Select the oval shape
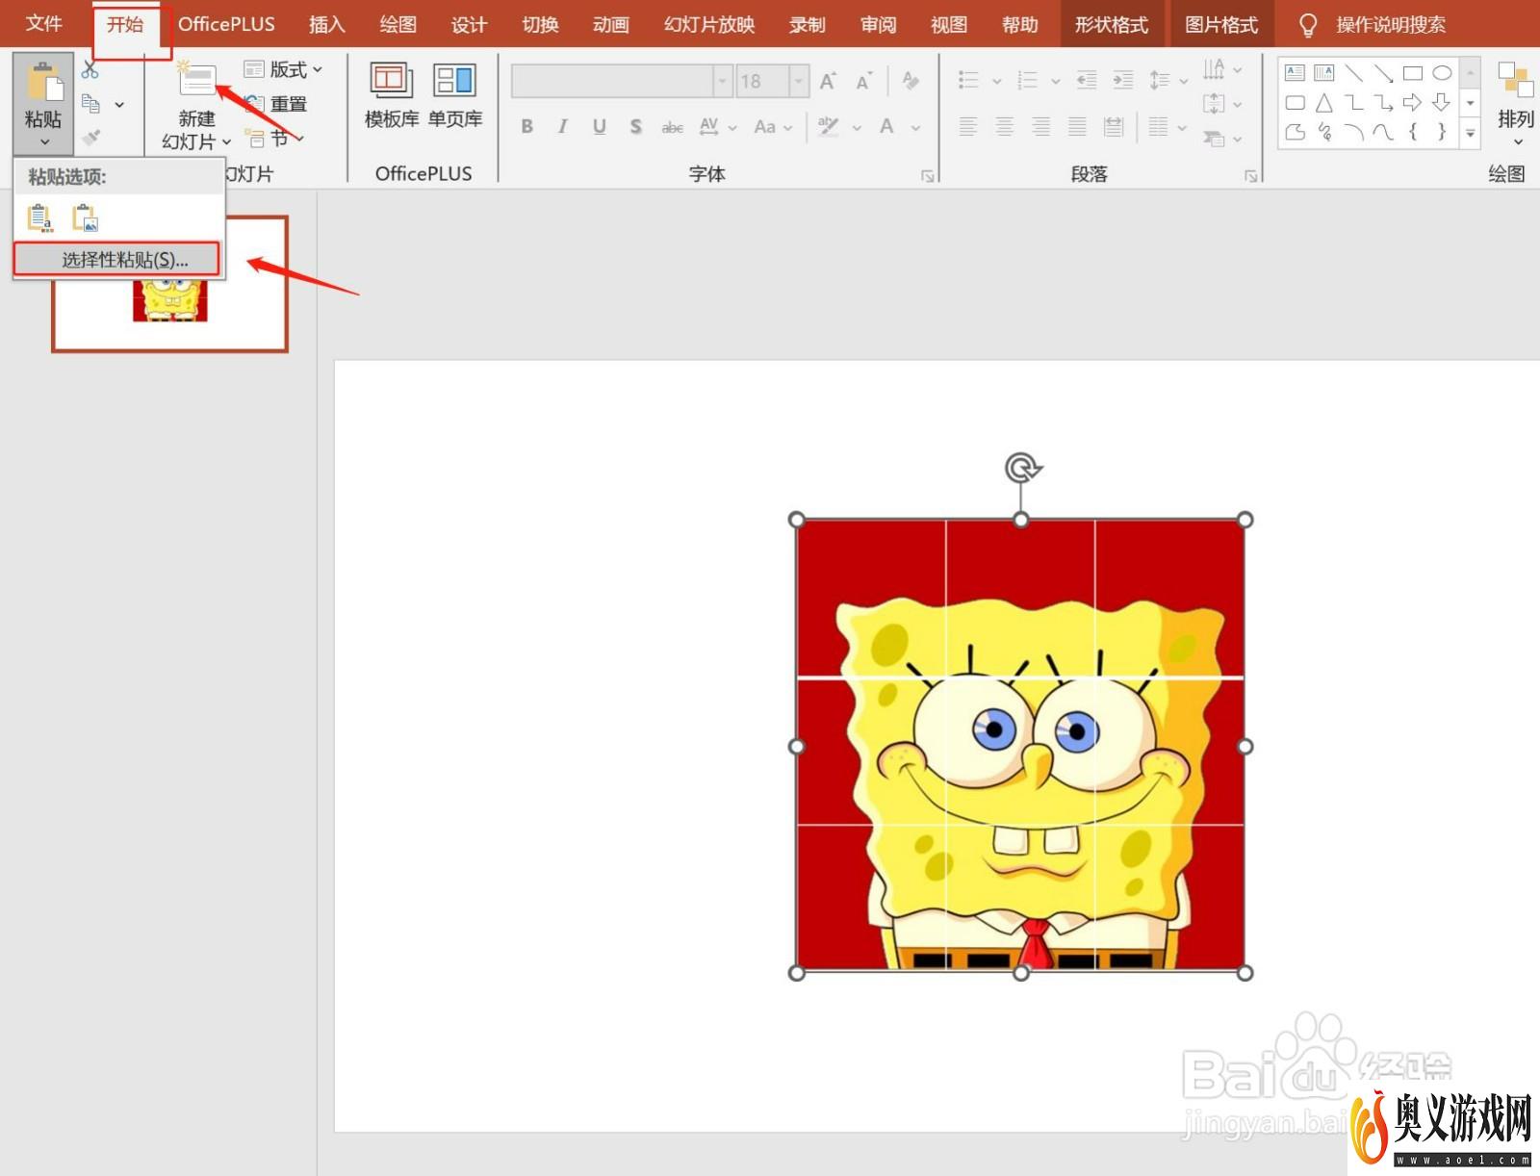 coord(1442,72)
